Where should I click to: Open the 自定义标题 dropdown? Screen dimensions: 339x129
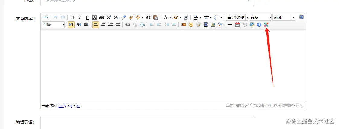(x=237, y=17)
